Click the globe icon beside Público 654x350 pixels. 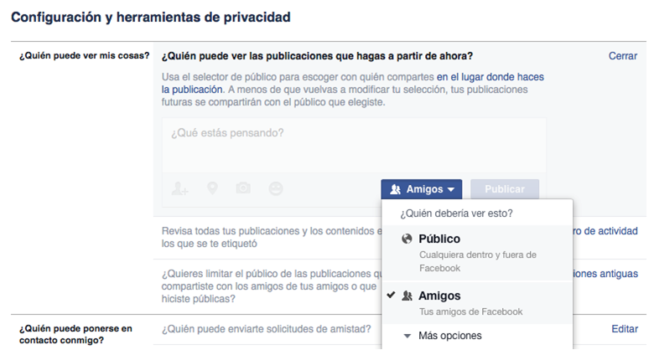(x=407, y=239)
